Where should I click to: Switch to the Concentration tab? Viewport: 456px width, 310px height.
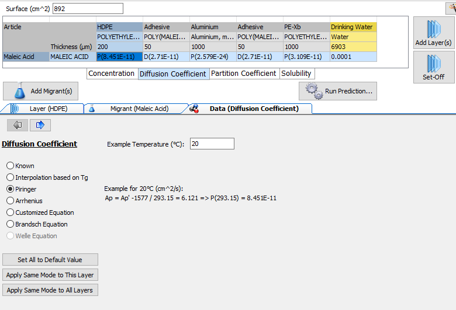click(x=112, y=74)
